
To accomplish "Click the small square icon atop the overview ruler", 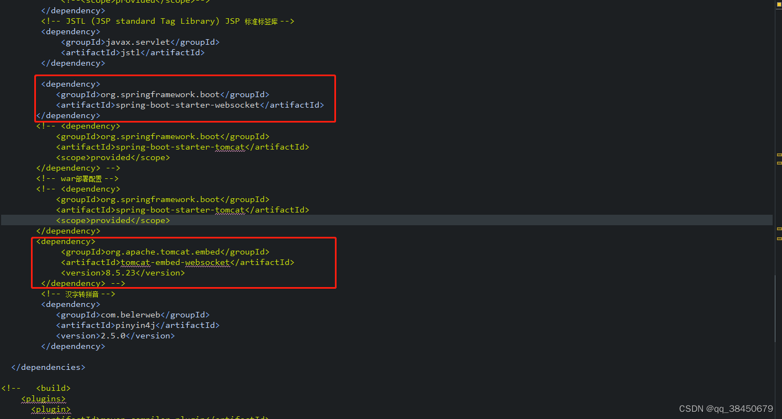I will [778, 4].
